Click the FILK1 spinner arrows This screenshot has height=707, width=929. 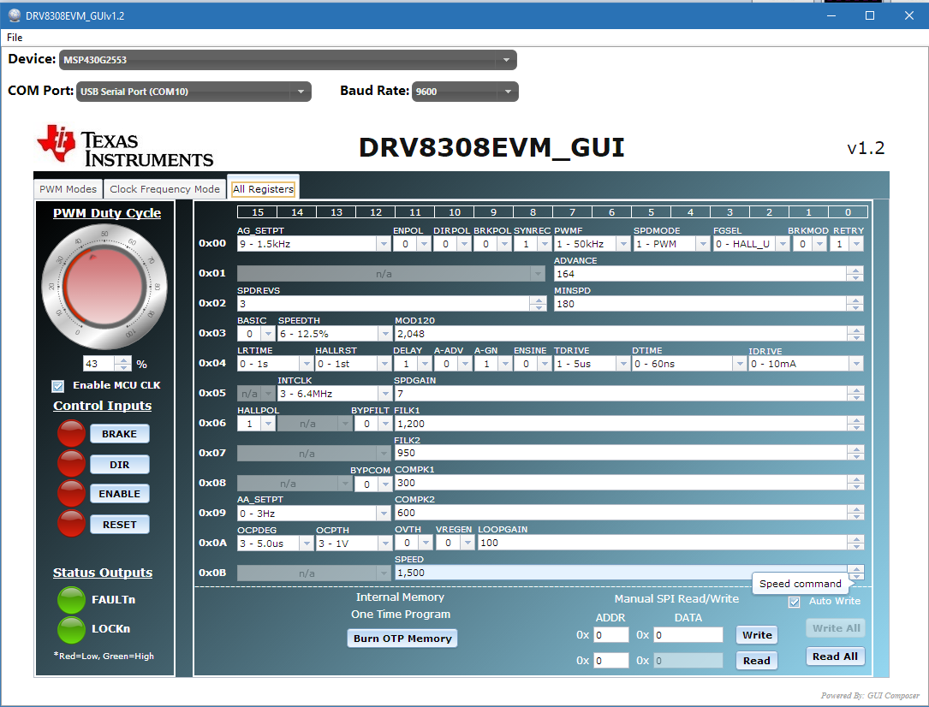pos(855,424)
